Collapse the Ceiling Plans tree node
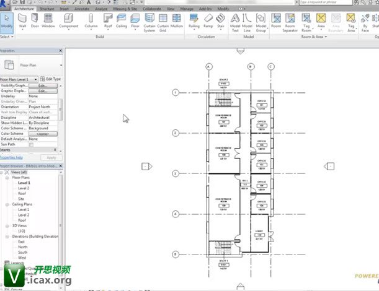 click(7, 204)
